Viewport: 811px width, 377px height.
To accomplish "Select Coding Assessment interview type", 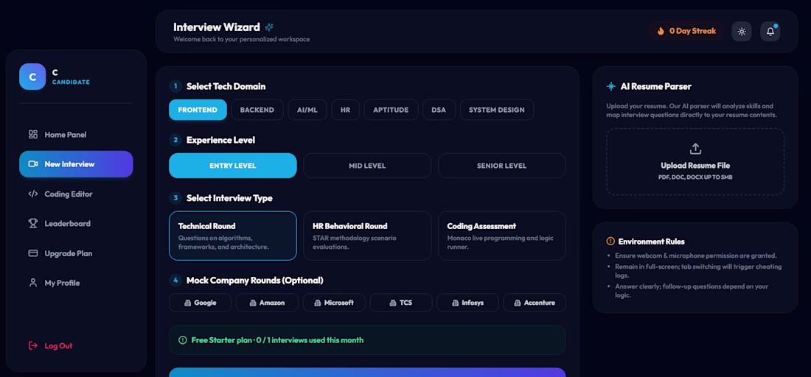I will pyautogui.click(x=501, y=236).
